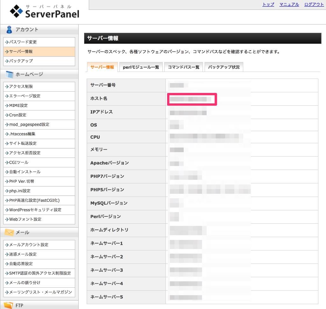Screen dimensions: 326x309
Task: Switch to the perlモジュール一覧 tab
Action: tap(141, 67)
